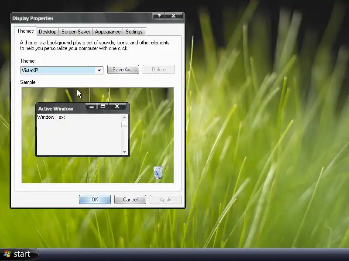The image size is (349, 261).
Task: Open the Desktop tab
Action: 48,32
